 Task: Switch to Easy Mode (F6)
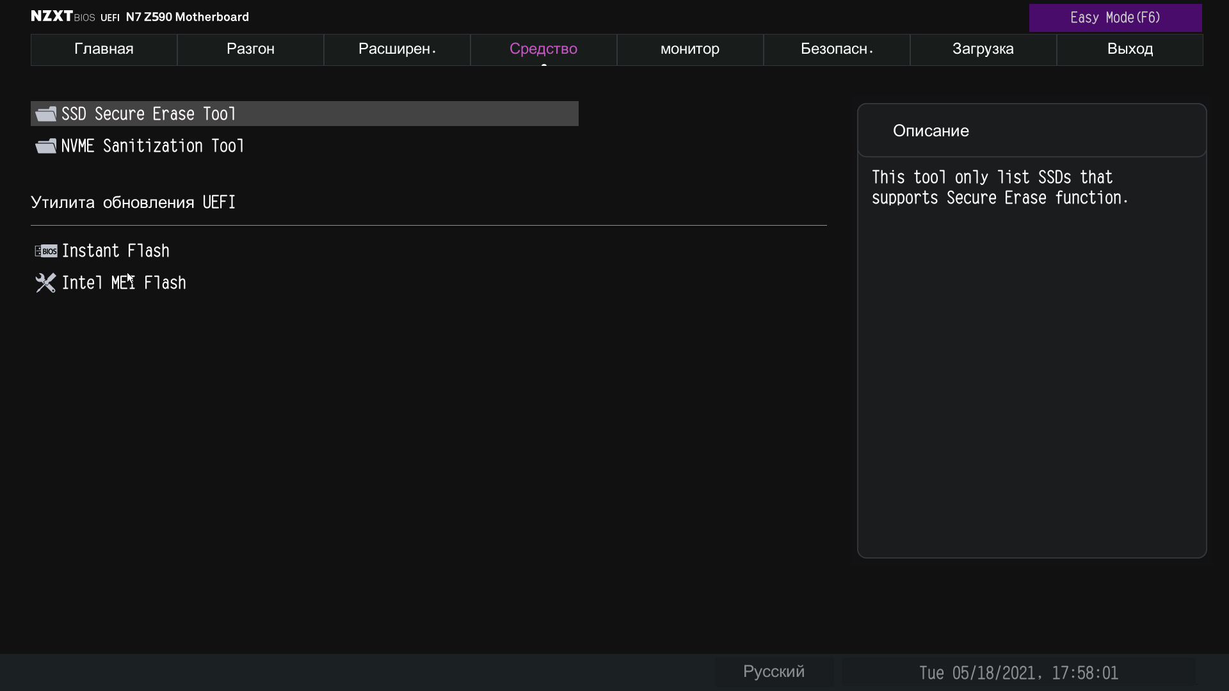1115,18
